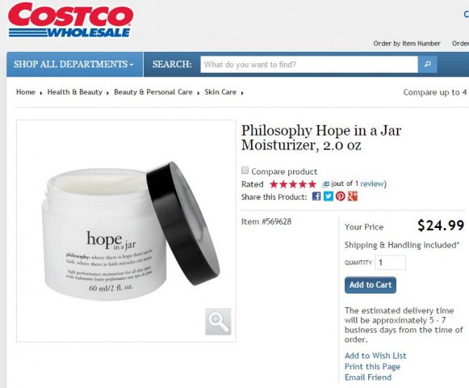Click the search text box
The width and height of the screenshot is (469, 388).
tap(309, 65)
